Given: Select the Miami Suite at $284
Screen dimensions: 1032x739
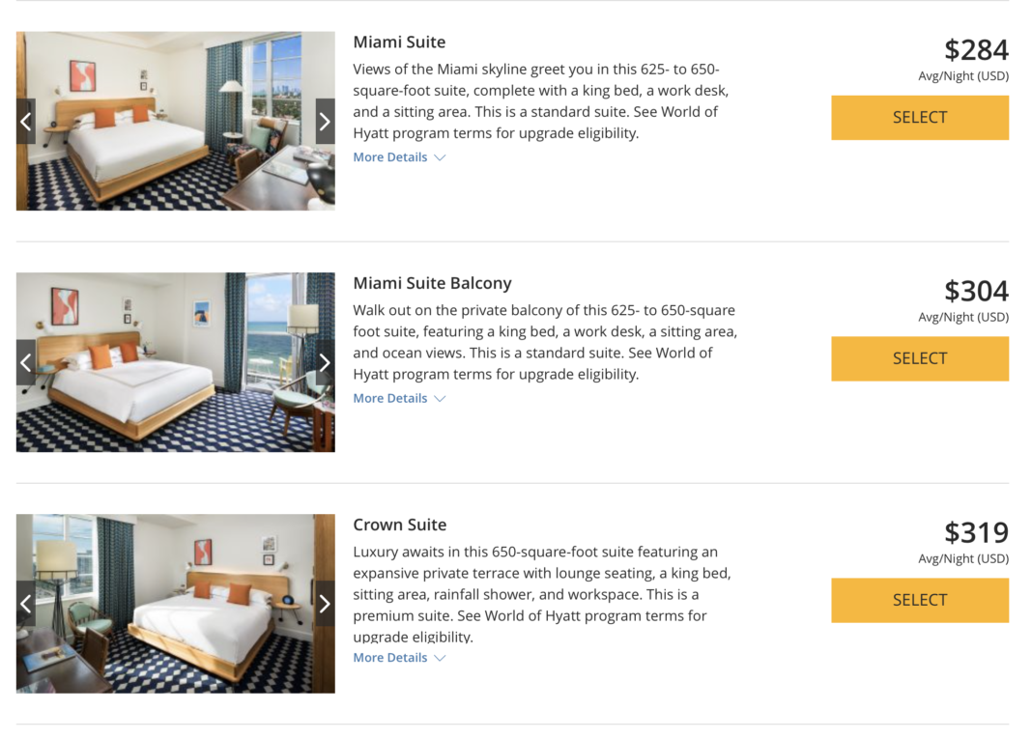Looking at the screenshot, I should point(919,118).
